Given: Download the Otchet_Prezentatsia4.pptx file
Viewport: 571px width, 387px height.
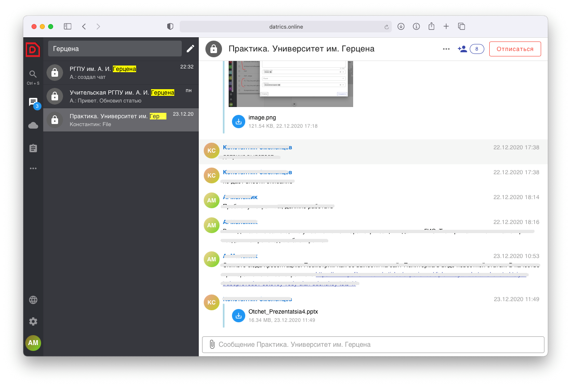Looking at the screenshot, I should (x=239, y=316).
